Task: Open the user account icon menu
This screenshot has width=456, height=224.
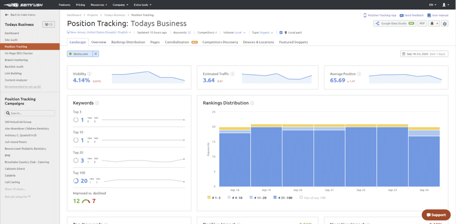Action: point(445,5)
